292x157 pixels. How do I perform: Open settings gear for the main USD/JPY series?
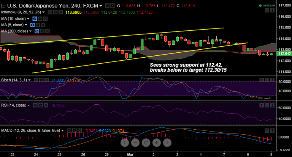[113, 6]
